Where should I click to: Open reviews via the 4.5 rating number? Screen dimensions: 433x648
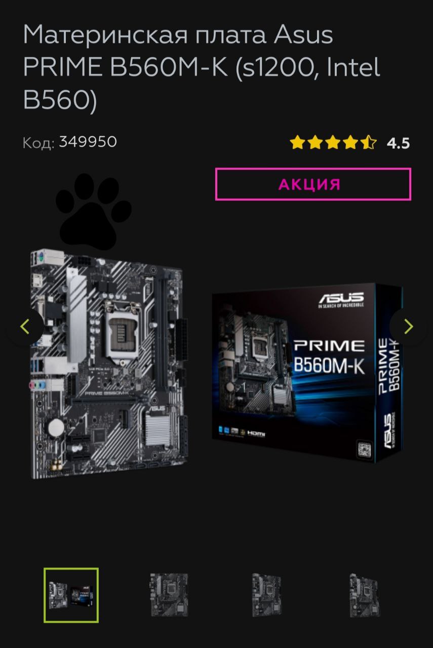[398, 143]
